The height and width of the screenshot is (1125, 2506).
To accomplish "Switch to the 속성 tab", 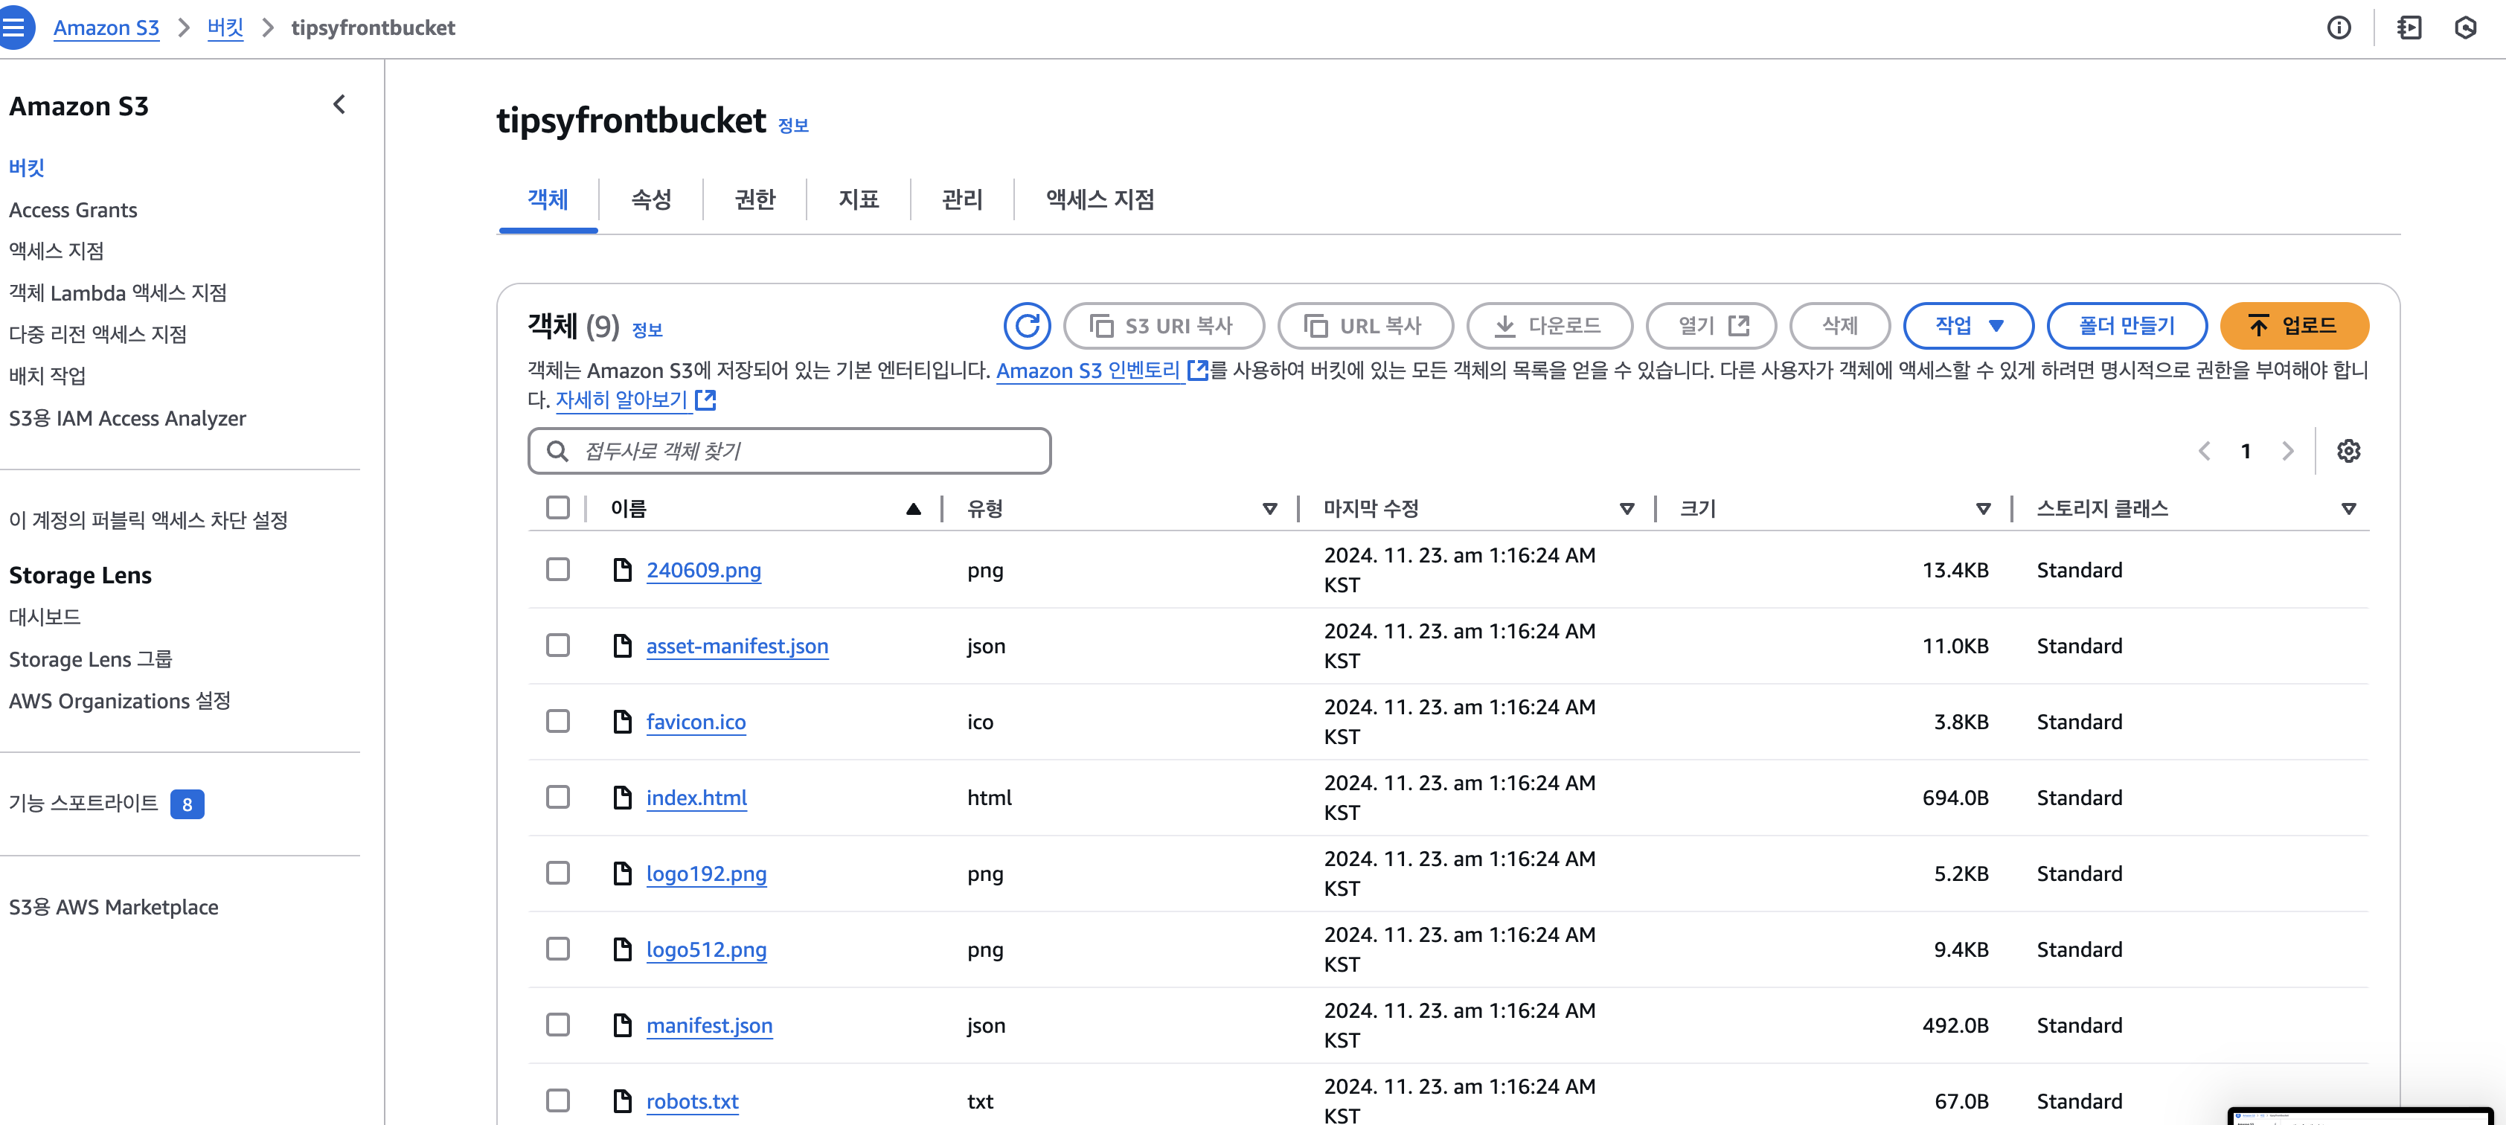I will click(x=651, y=199).
